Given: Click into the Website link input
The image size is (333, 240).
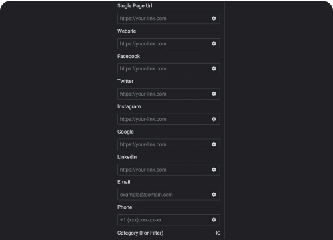Looking at the screenshot, I should [163, 44].
